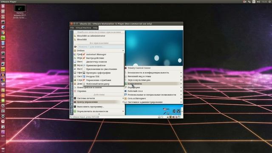Open the Help menu in VMware Player
This screenshot has width=272, height=153.
(x=95, y=28)
